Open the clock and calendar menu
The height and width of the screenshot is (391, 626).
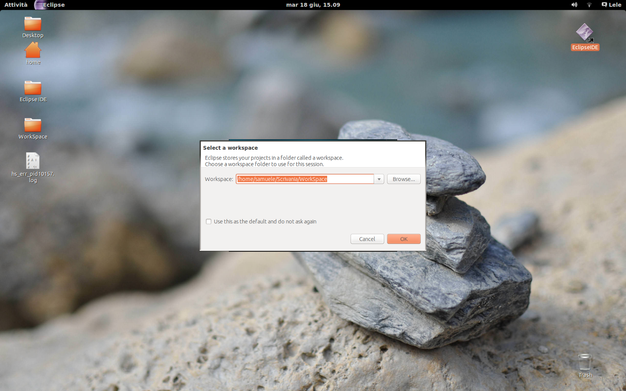[313, 5]
